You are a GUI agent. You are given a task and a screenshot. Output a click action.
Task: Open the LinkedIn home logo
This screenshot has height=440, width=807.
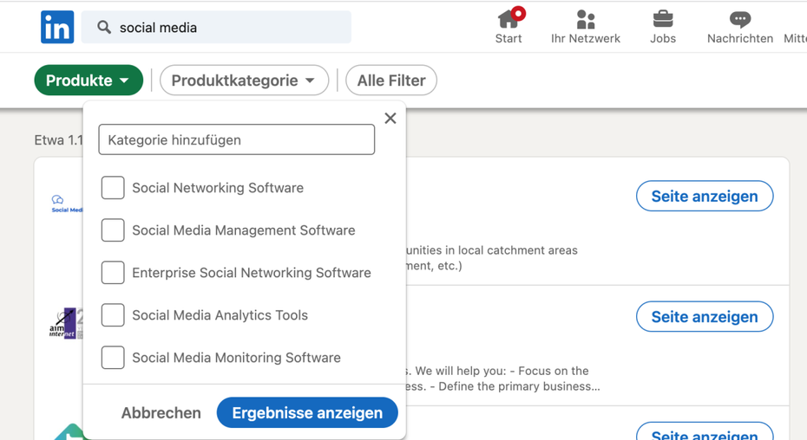(x=57, y=27)
